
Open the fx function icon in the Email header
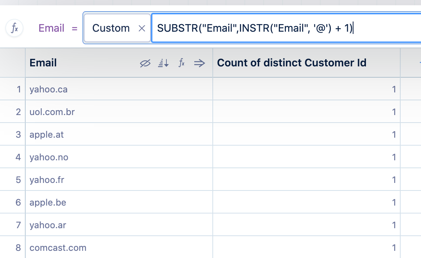181,63
